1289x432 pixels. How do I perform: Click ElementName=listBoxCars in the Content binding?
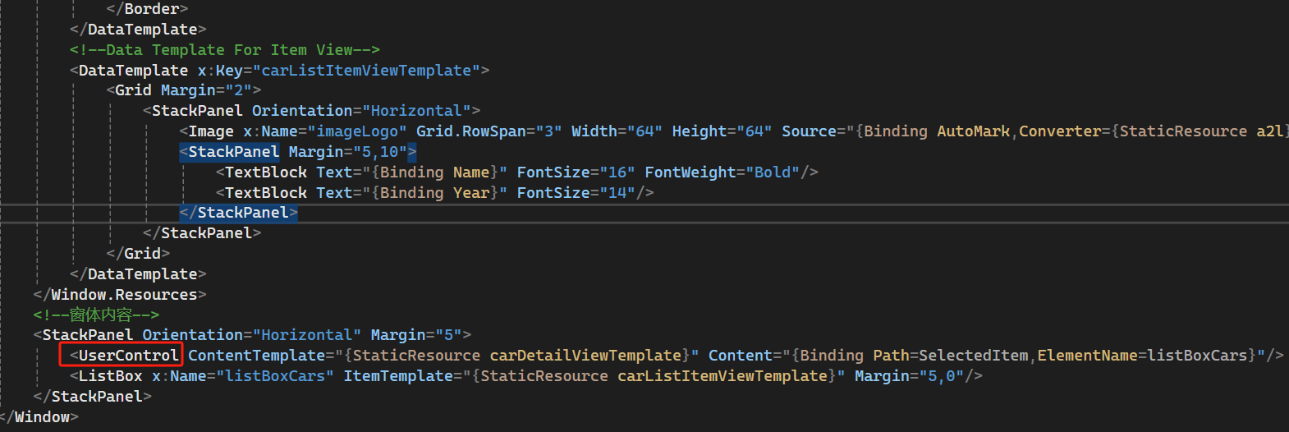(x=1142, y=356)
